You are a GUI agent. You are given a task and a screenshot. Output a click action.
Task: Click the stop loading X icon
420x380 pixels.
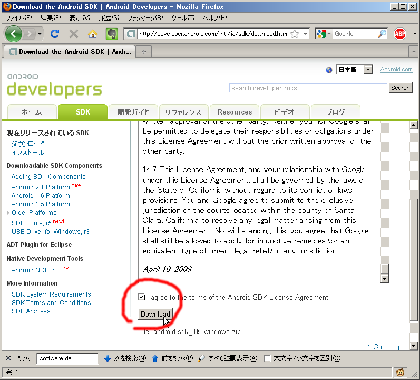[x=74, y=34]
